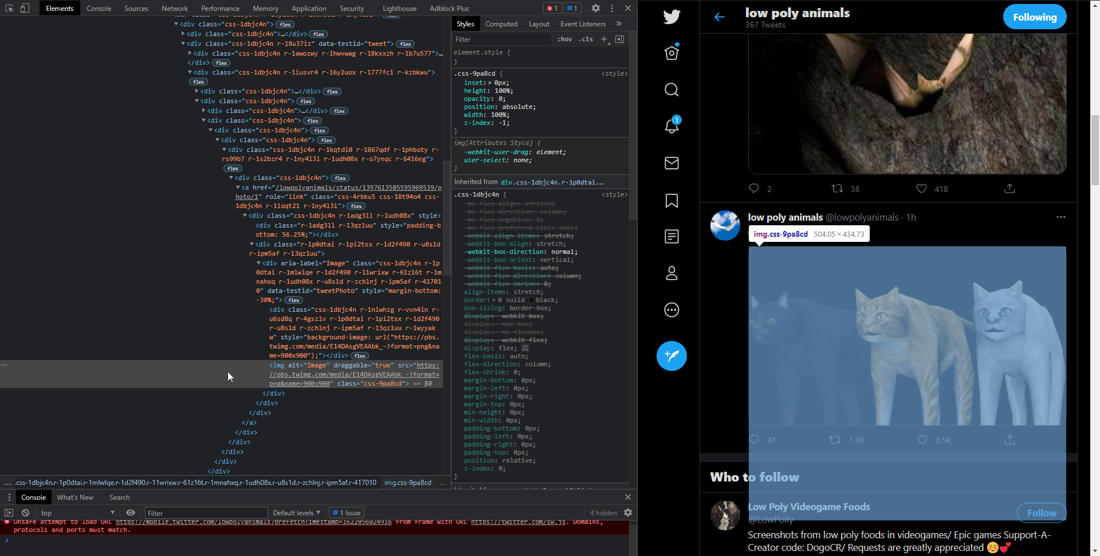Open the Computed styles tab

501,24
